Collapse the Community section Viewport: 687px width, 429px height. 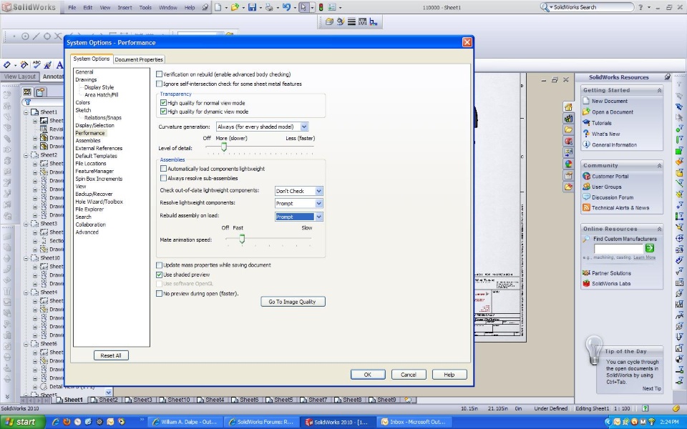coord(659,165)
